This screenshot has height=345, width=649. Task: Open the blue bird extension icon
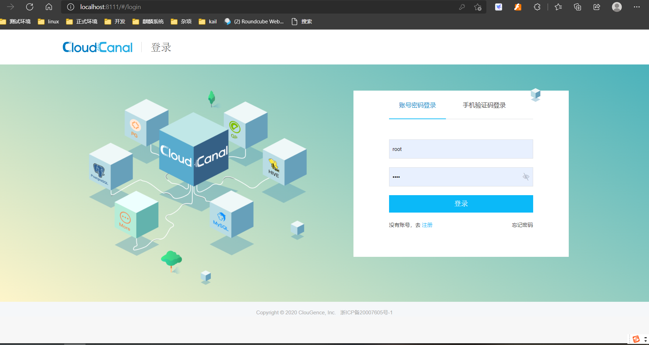coord(499,7)
